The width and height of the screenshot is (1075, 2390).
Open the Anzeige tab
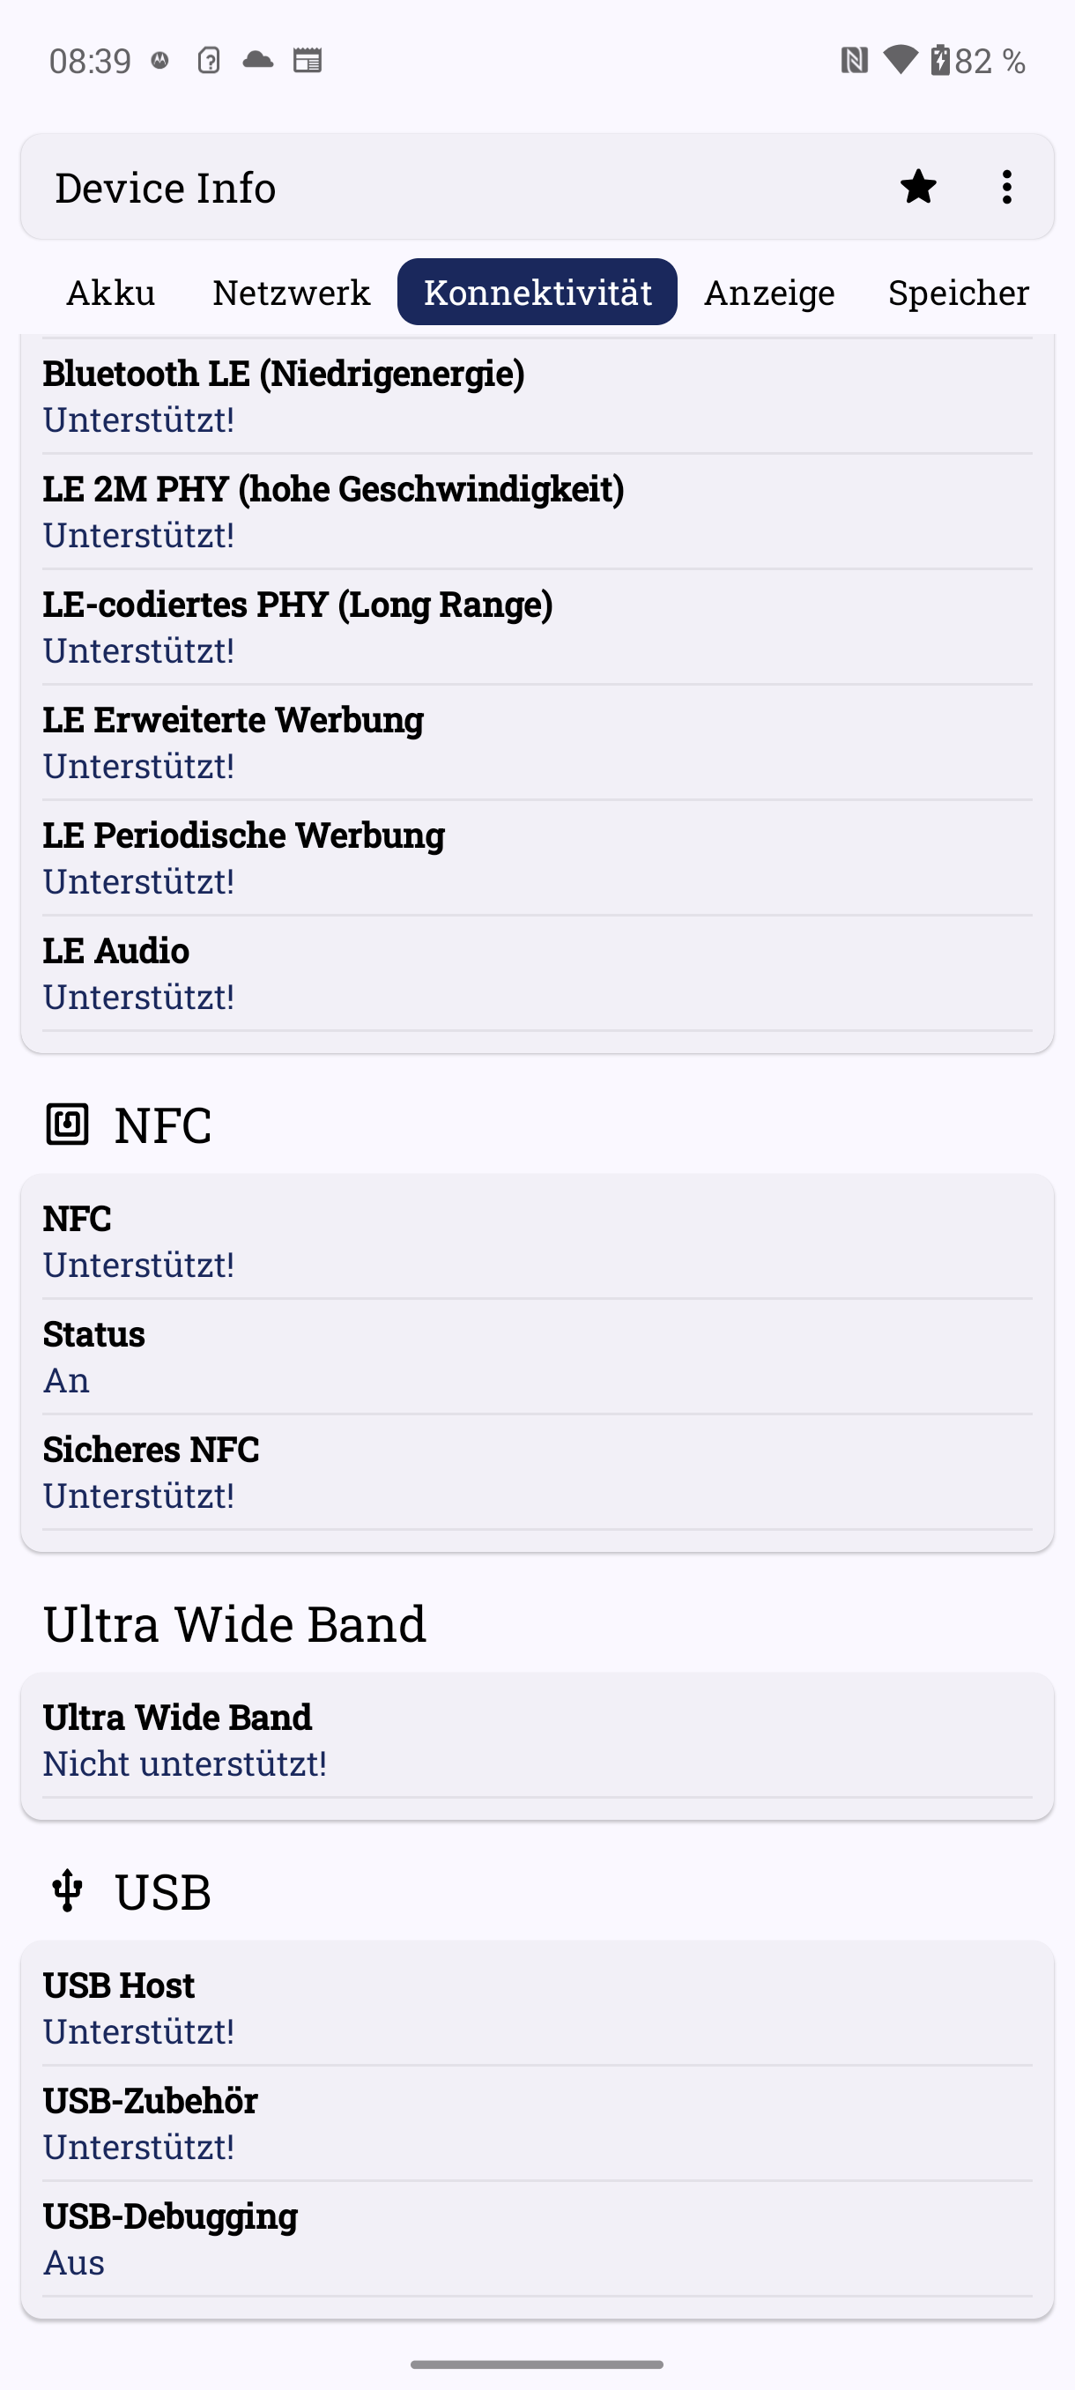click(x=769, y=293)
